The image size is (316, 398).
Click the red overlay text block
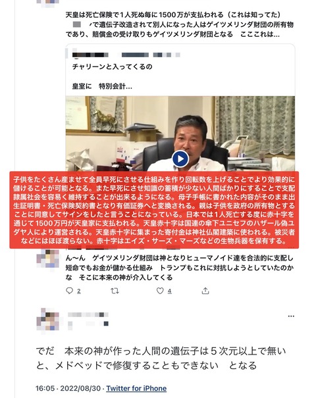pyautogui.click(x=154, y=210)
